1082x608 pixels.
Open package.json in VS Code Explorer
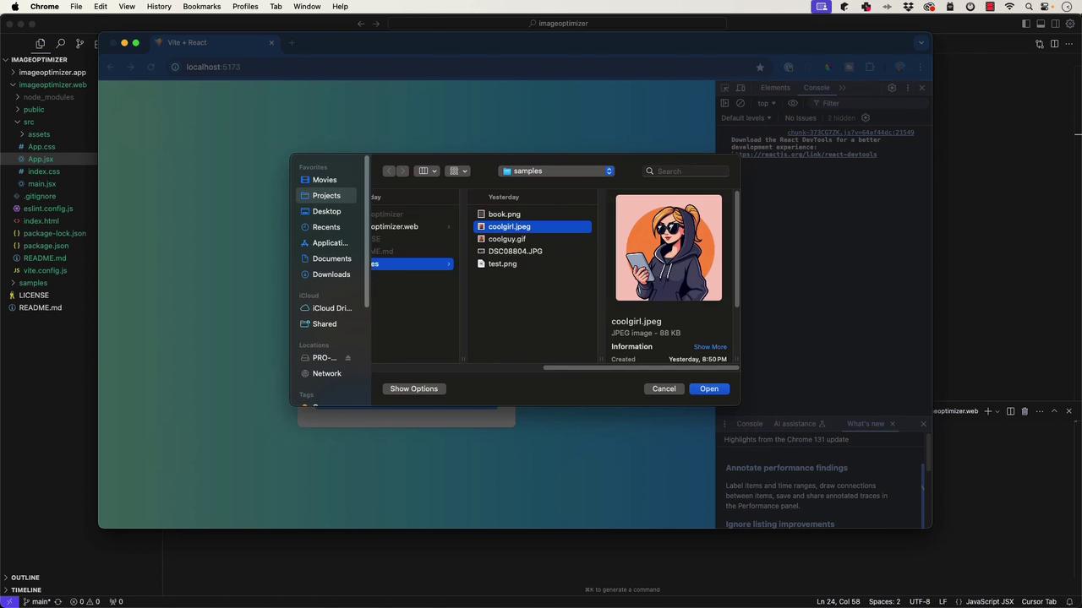point(46,246)
